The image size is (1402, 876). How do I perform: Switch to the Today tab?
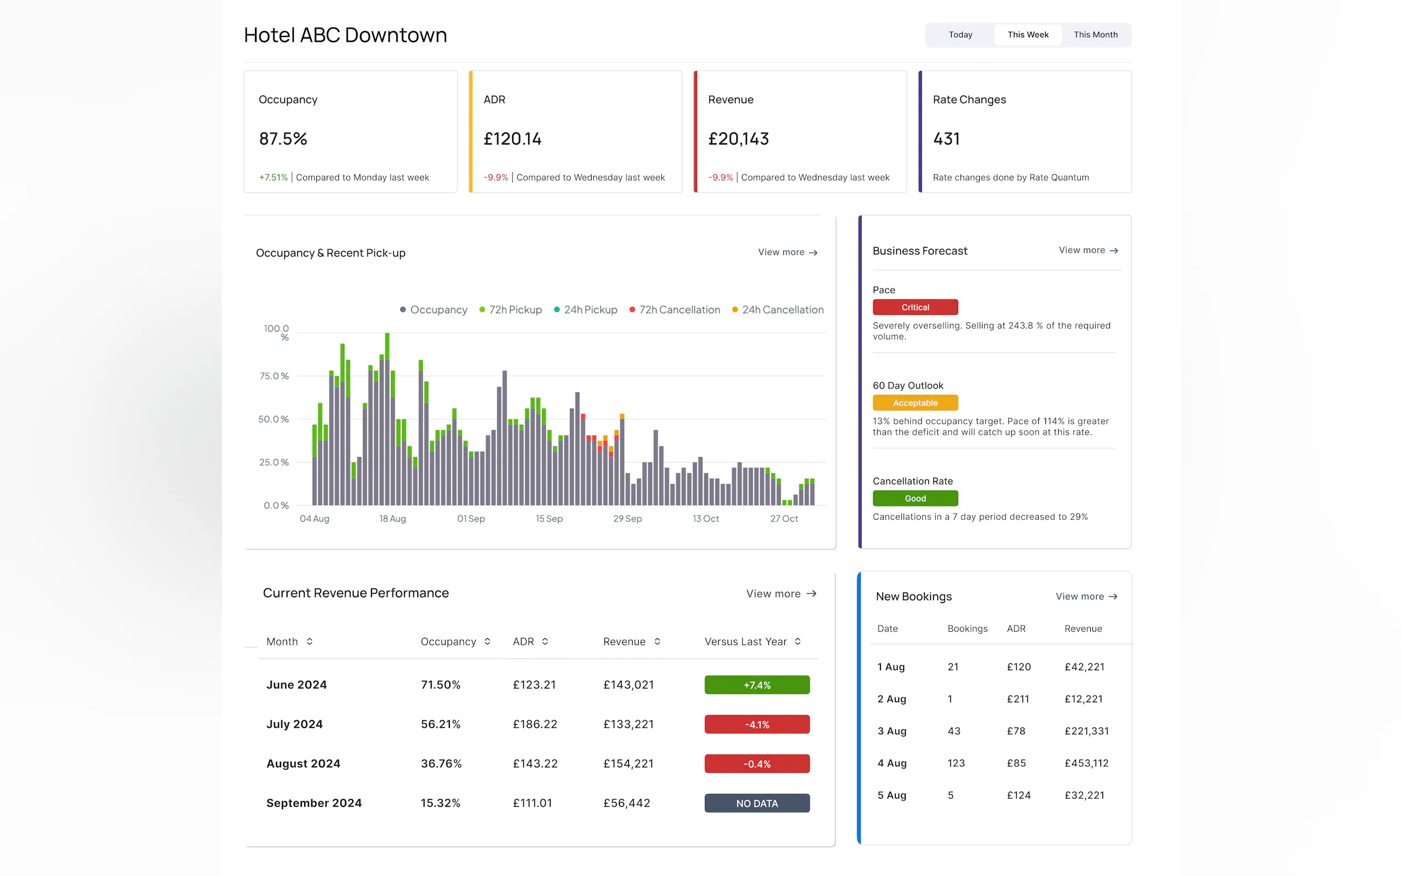coord(960,35)
